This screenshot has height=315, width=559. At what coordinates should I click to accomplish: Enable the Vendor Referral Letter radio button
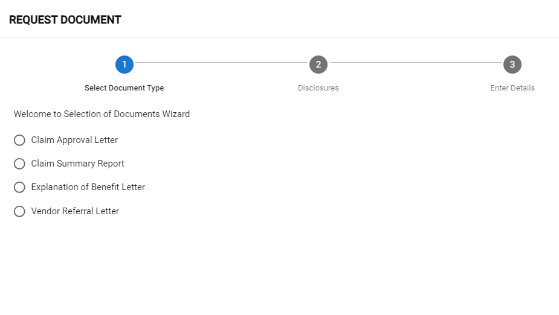[x=19, y=211]
